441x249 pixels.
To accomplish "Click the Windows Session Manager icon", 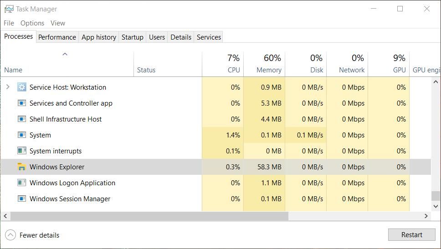I will click(x=21, y=198).
